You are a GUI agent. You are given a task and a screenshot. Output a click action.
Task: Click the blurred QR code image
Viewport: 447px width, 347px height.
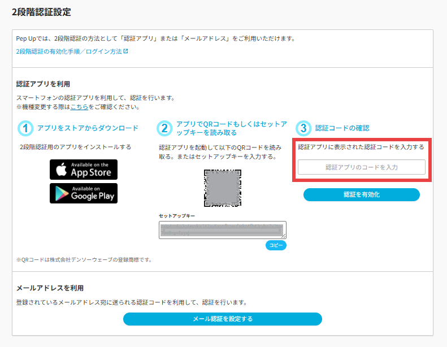pos(223,187)
